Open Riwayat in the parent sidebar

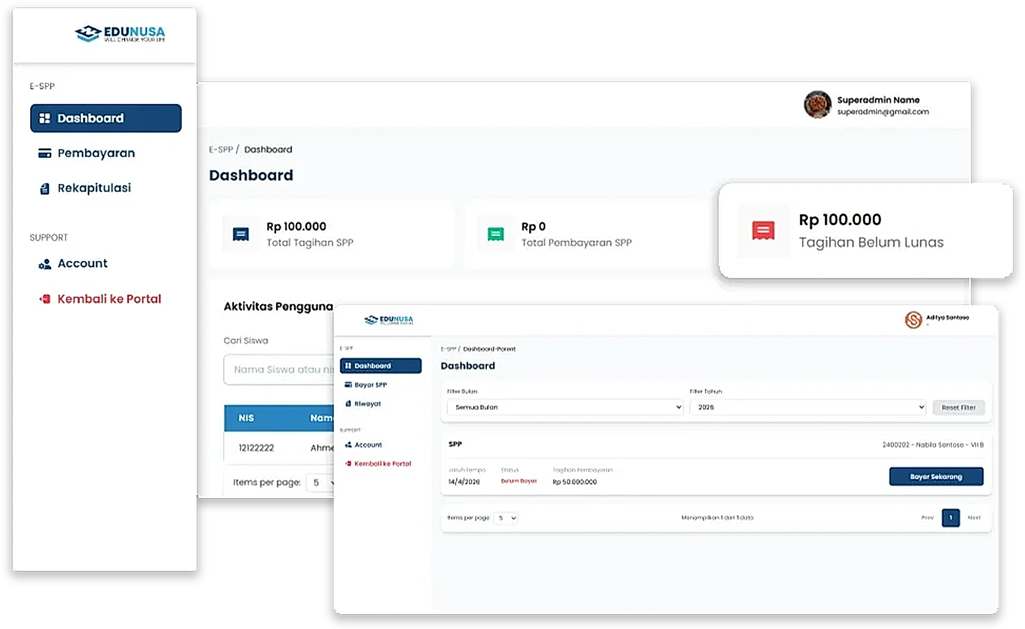click(x=367, y=404)
